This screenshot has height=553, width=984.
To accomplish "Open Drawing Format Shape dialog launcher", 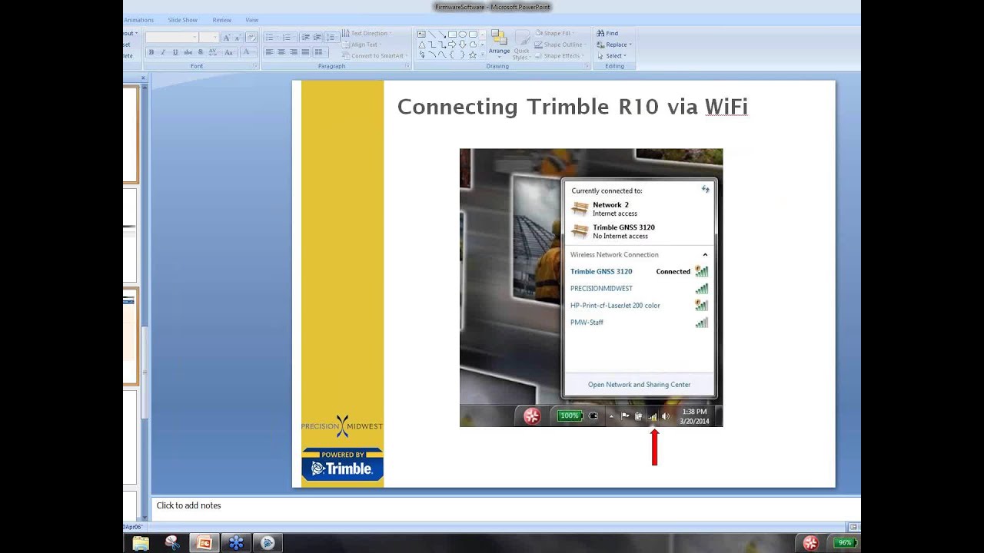I will 587,66.
